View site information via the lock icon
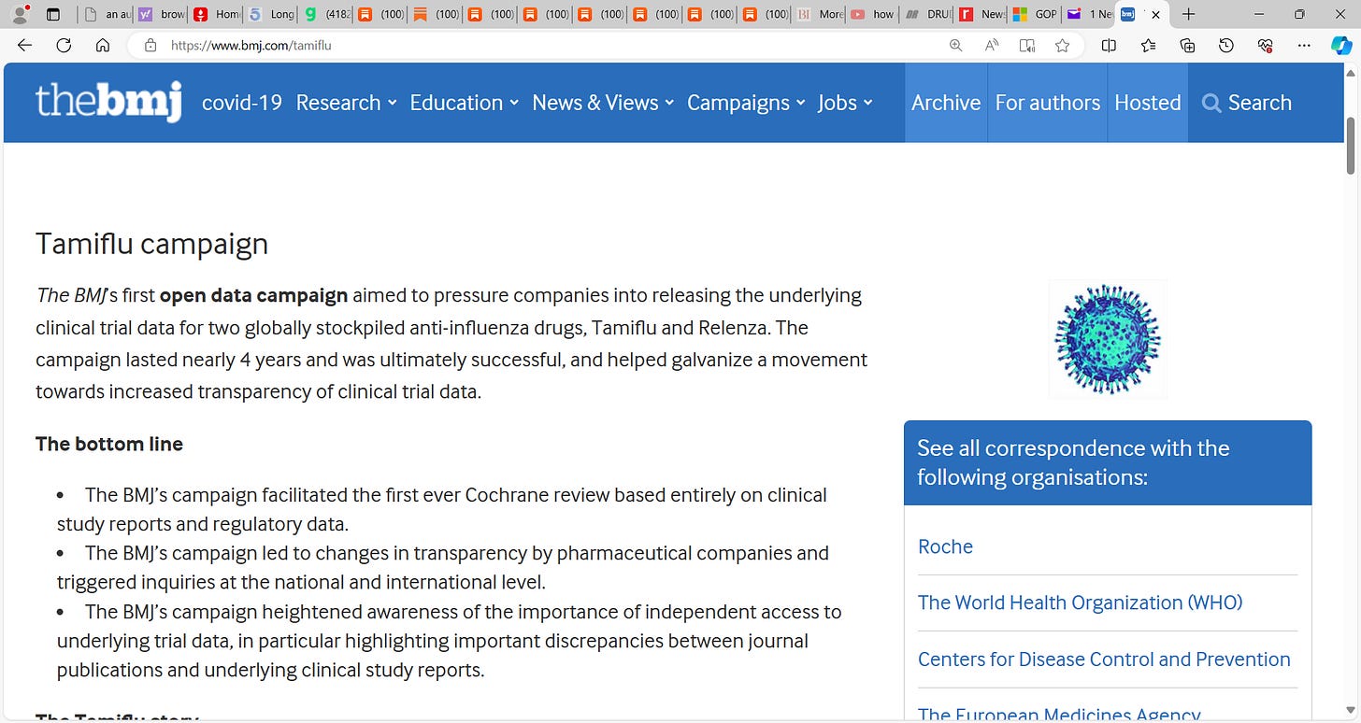The image size is (1361, 723). 150,45
